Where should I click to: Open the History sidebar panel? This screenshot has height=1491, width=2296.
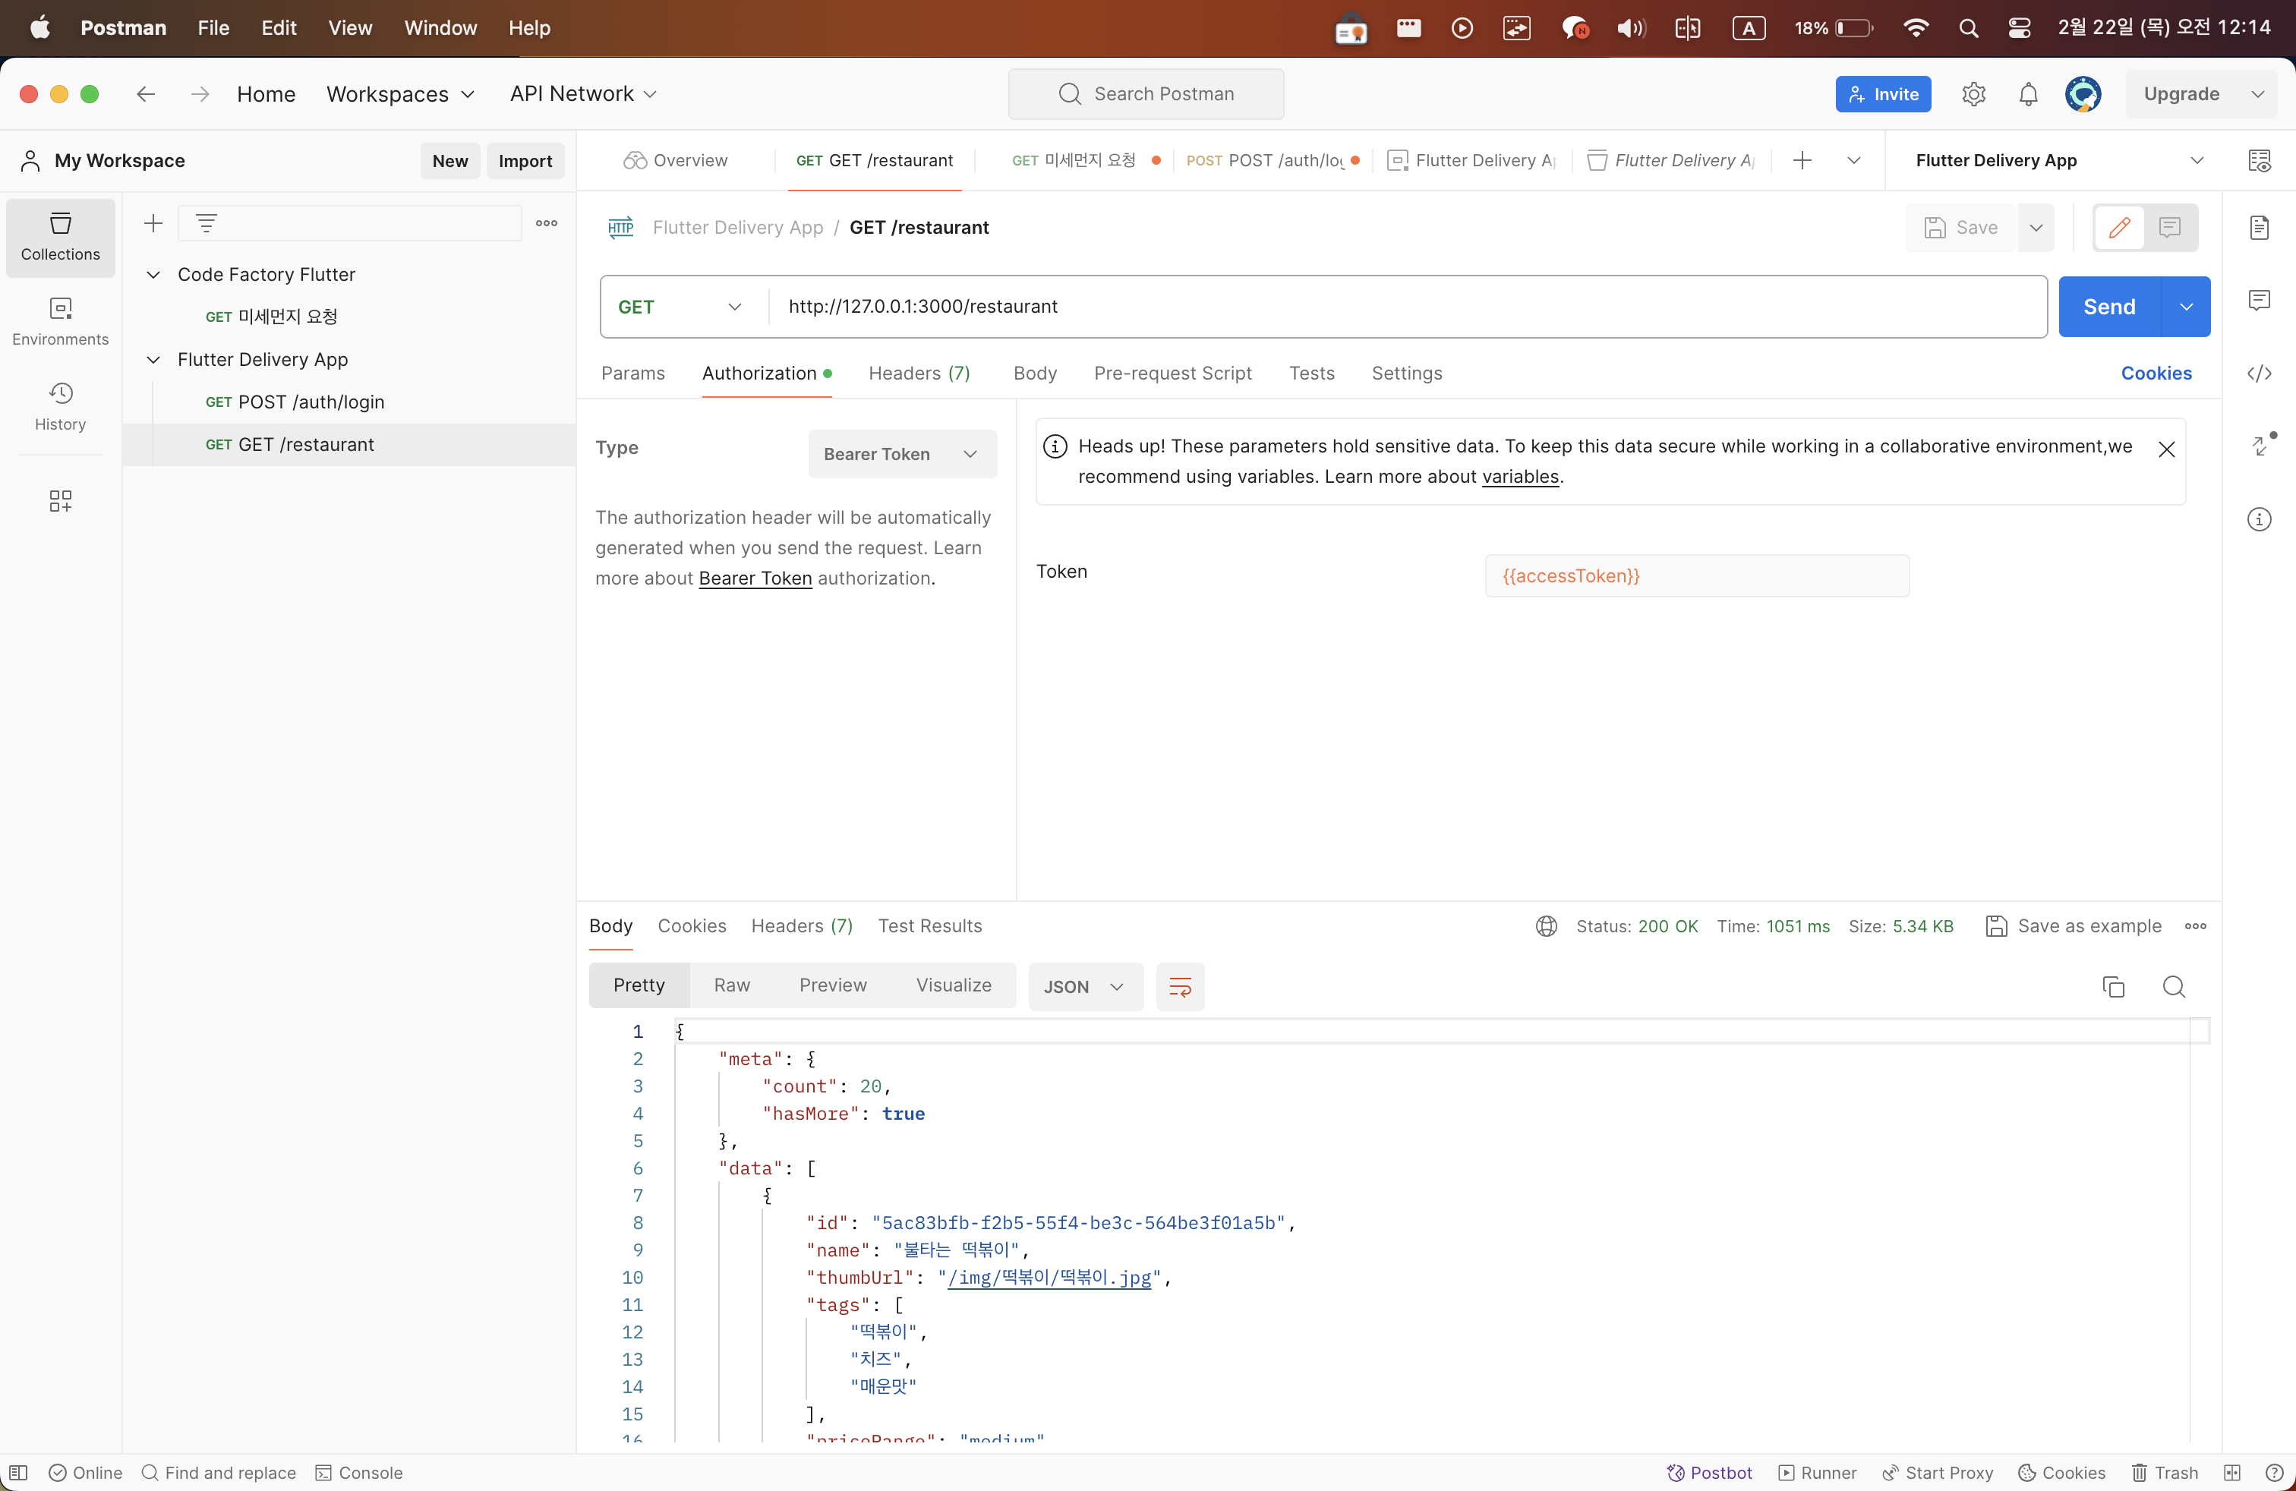60,407
